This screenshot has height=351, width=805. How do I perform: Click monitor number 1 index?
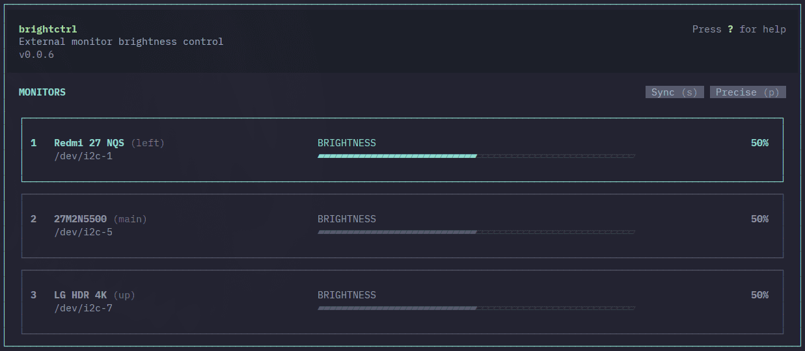[x=34, y=143]
